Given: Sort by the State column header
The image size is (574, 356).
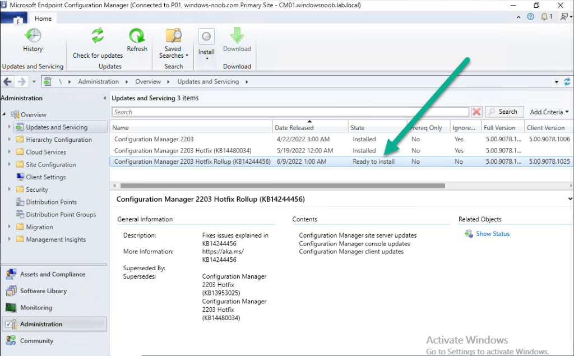Looking at the screenshot, I should pyautogui.click(x=378, y=128).
